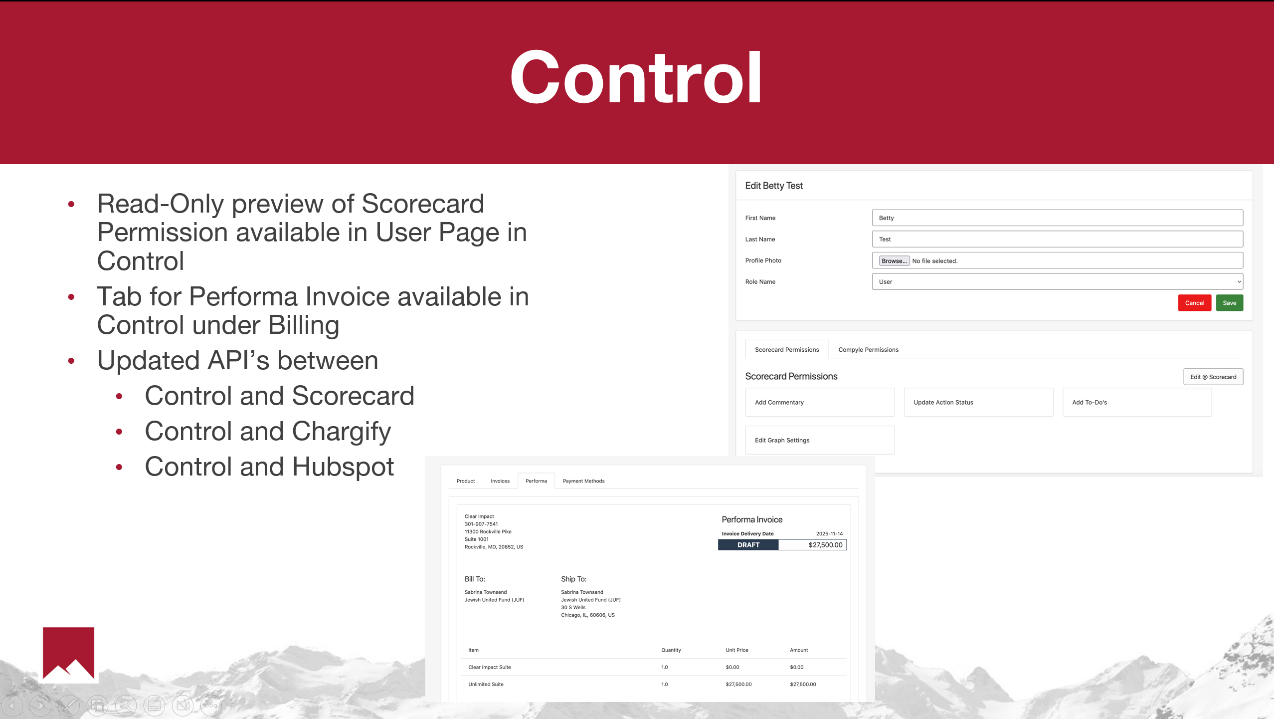1274x719 pixels.
Task: Select the Add To-Do's permission box
Action: pos(1137,402)
